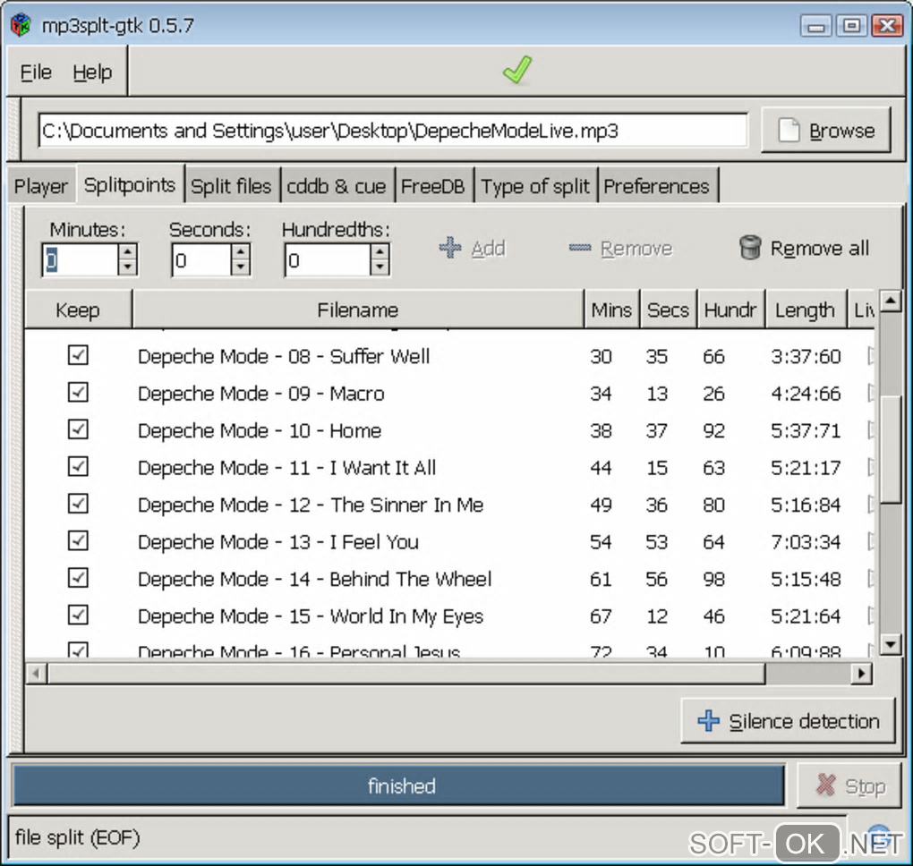This screenshot has height=866, width=913.
Task: Click the vertical scrollbar thumb
Action: coord(891,449)
